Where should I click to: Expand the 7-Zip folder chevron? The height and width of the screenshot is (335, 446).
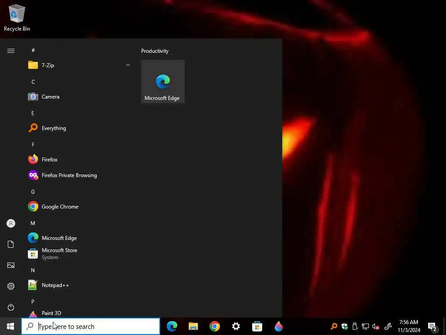tap(128, 65)
